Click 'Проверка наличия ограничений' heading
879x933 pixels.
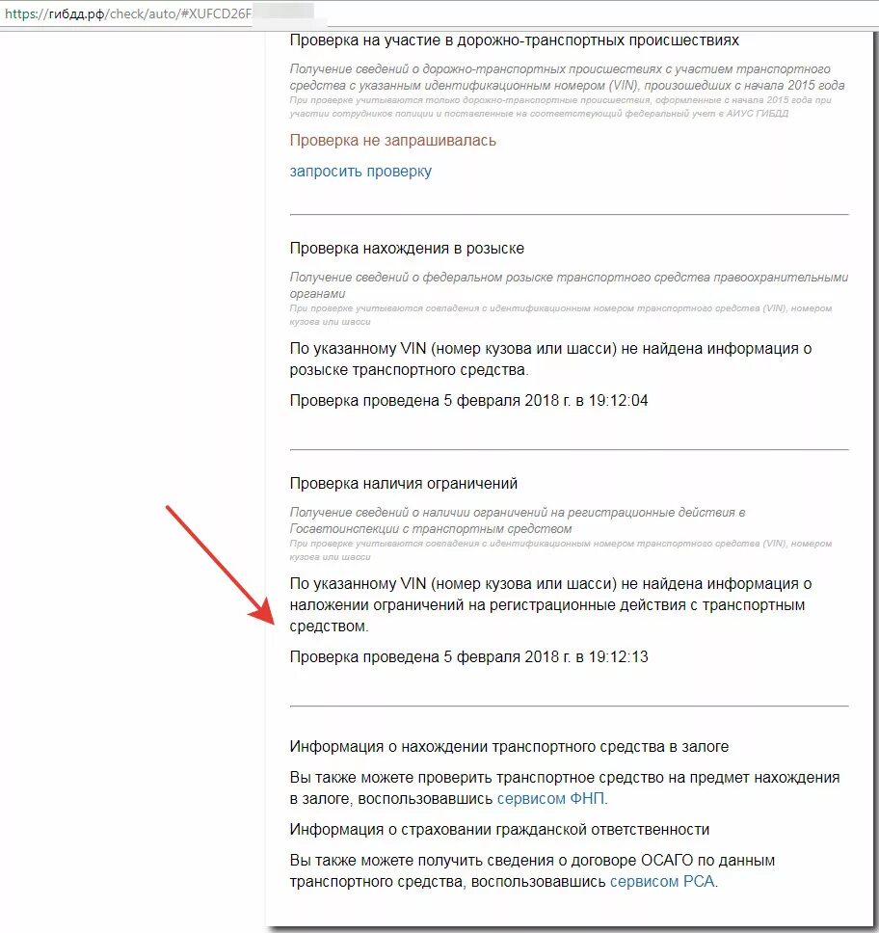[x=404, y=483]
